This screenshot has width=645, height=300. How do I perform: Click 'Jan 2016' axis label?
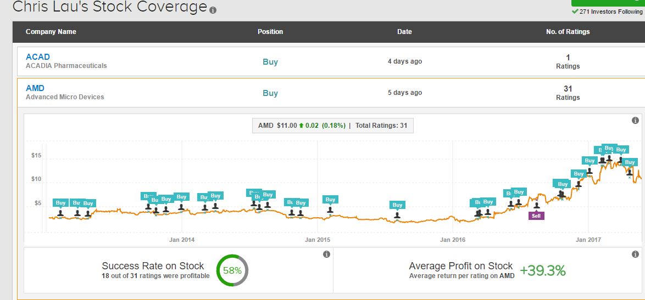(x=453, y=240)
